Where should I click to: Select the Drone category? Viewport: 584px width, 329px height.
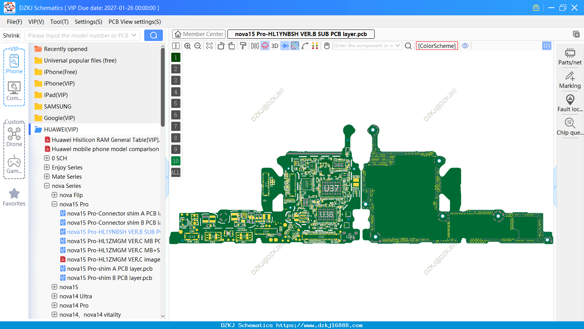(x=14, y=137)
